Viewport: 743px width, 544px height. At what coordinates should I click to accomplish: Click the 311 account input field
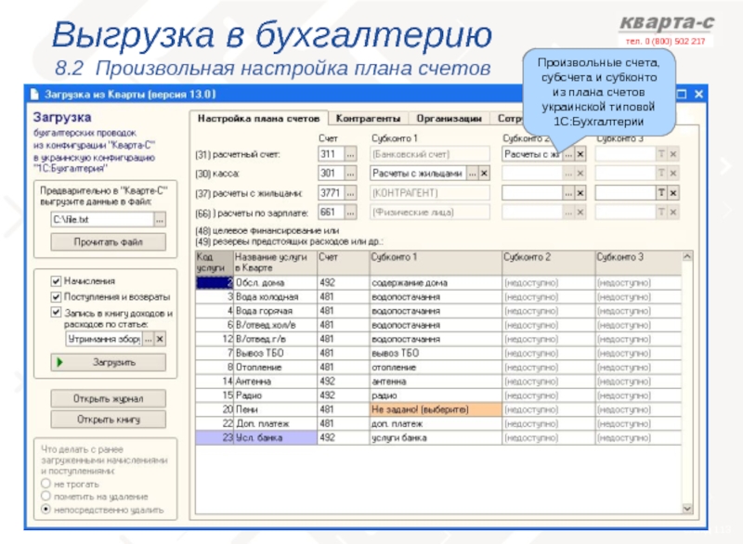pos(332,154)
